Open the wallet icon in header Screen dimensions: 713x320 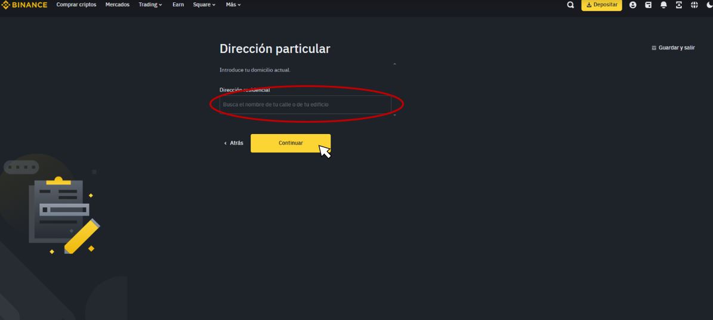(648, 5)
